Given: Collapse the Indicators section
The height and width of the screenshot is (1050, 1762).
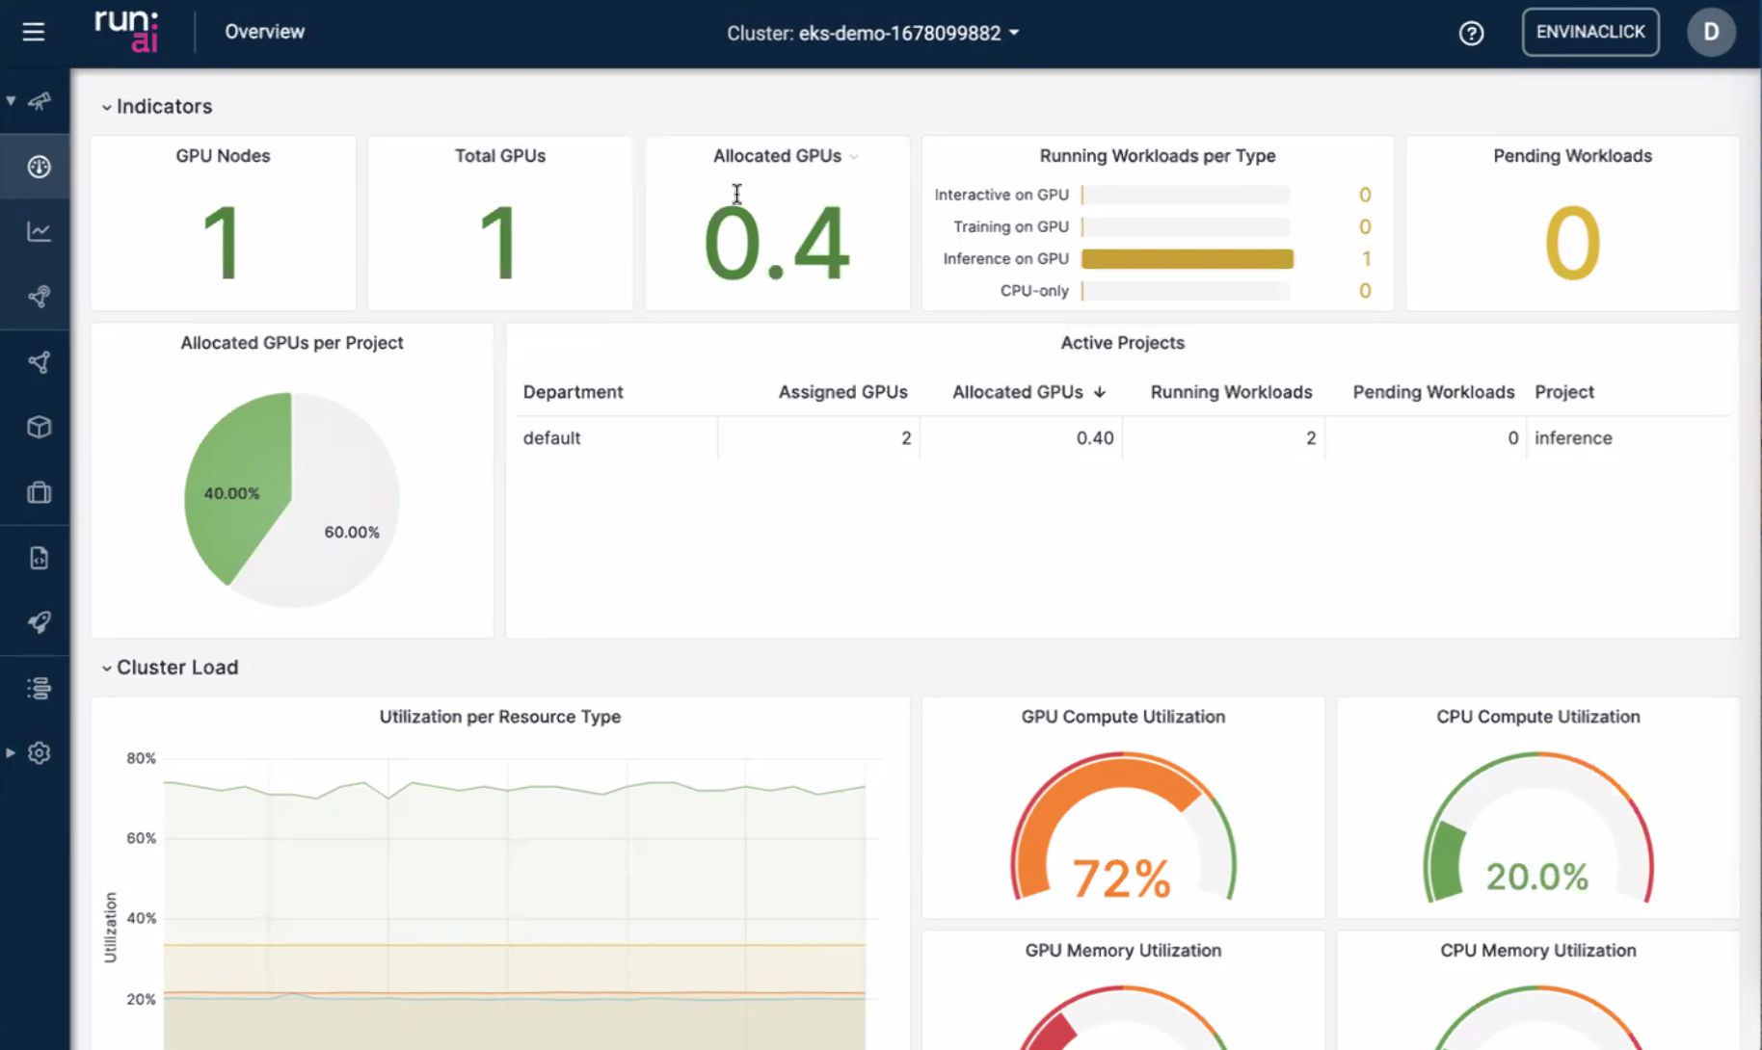Looking at the screenshot, I should pyautogui.click(x=106, y=107).
